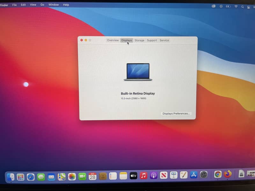Open the Notes app in the Dock
The height and width of the screenshot is (191, 255).
[x=123, y=176]
